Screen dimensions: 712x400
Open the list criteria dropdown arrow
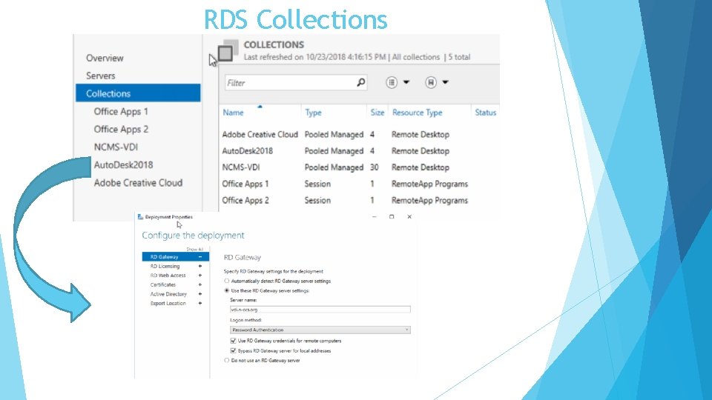click(406, 82)
